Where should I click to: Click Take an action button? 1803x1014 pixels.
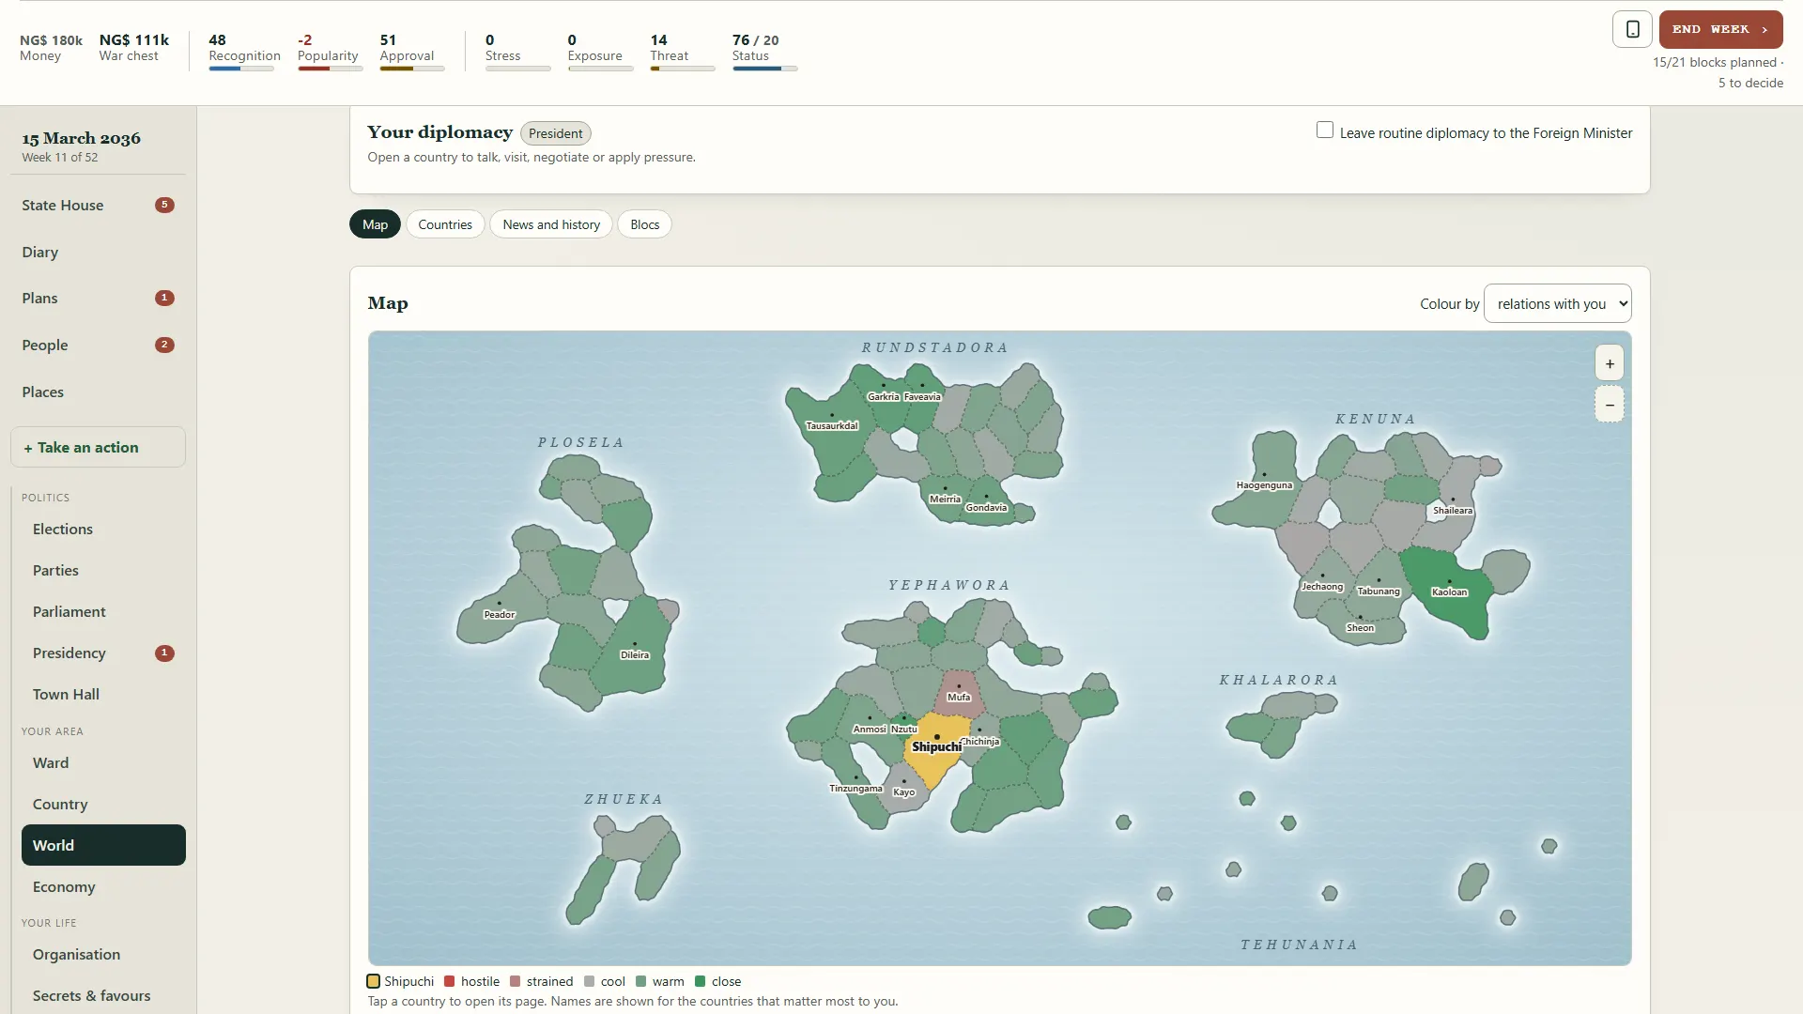(98, 447)
